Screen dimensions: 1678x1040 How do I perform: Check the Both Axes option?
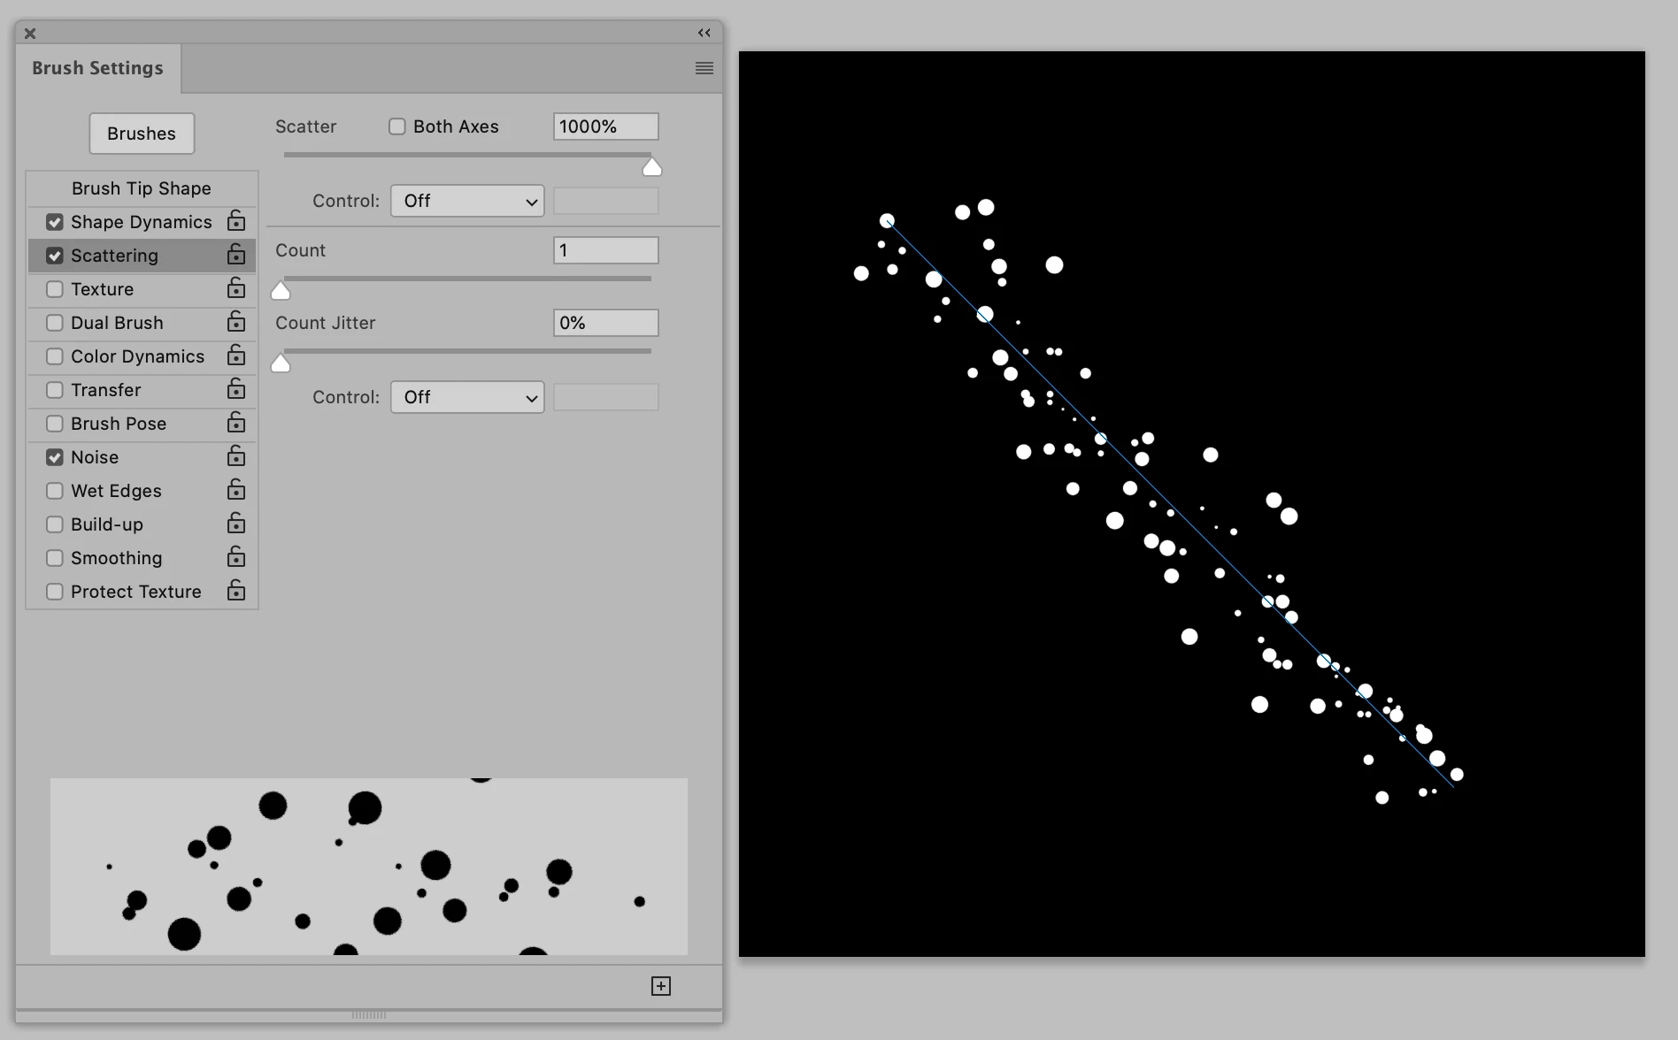point(397,126)
